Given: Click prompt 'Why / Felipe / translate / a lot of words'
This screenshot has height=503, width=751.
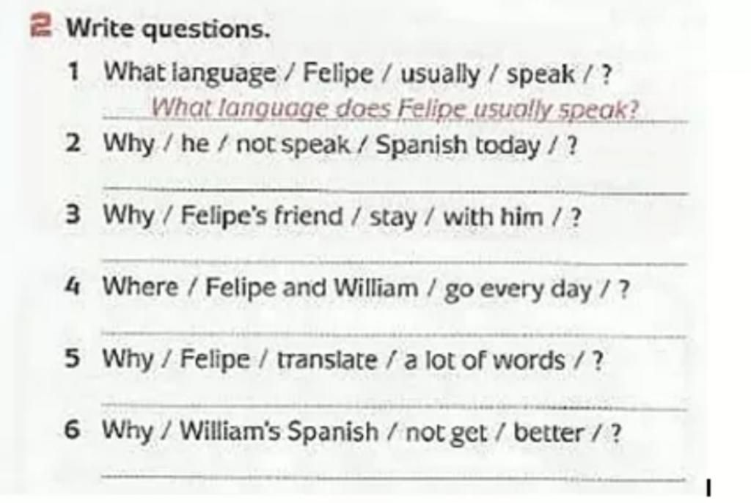Looking at the screenshot, I should coord(353,360).
